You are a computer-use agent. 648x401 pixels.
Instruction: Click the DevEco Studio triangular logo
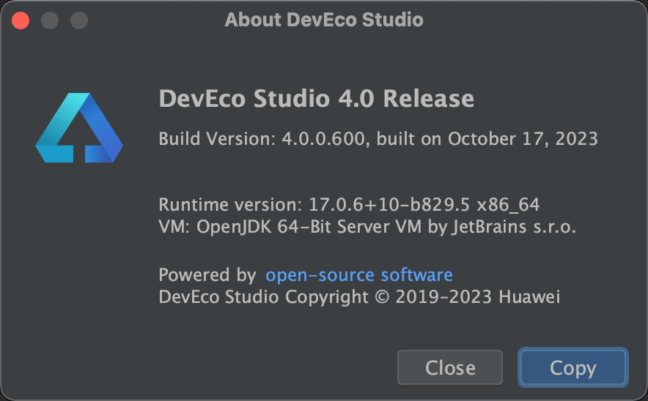[x=79, y=127]
